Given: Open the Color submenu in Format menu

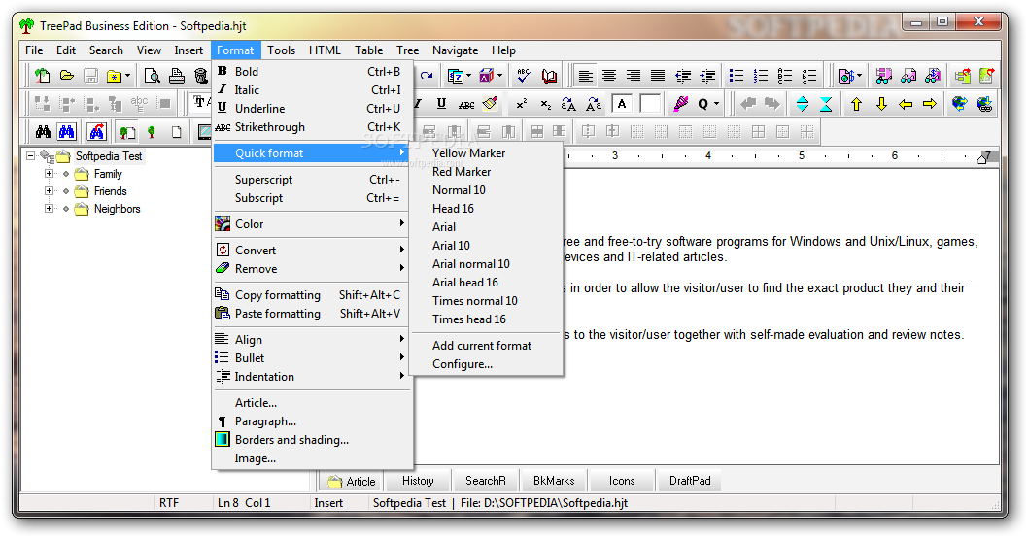Looking at the screenshot, I should coord(313,224).
